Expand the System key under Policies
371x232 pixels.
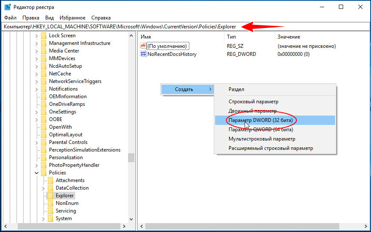tap(43, 218)
